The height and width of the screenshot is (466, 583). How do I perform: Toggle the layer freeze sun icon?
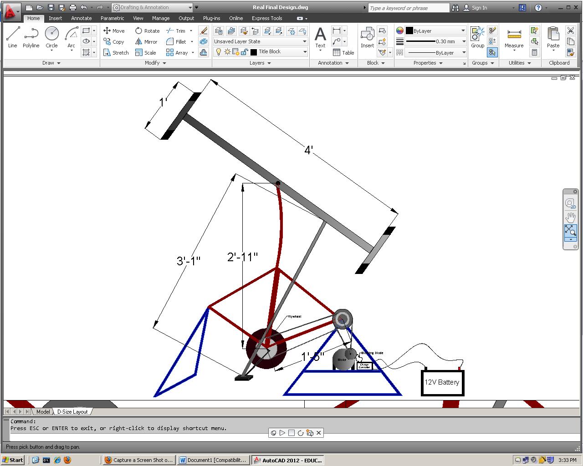click(227, 52)
